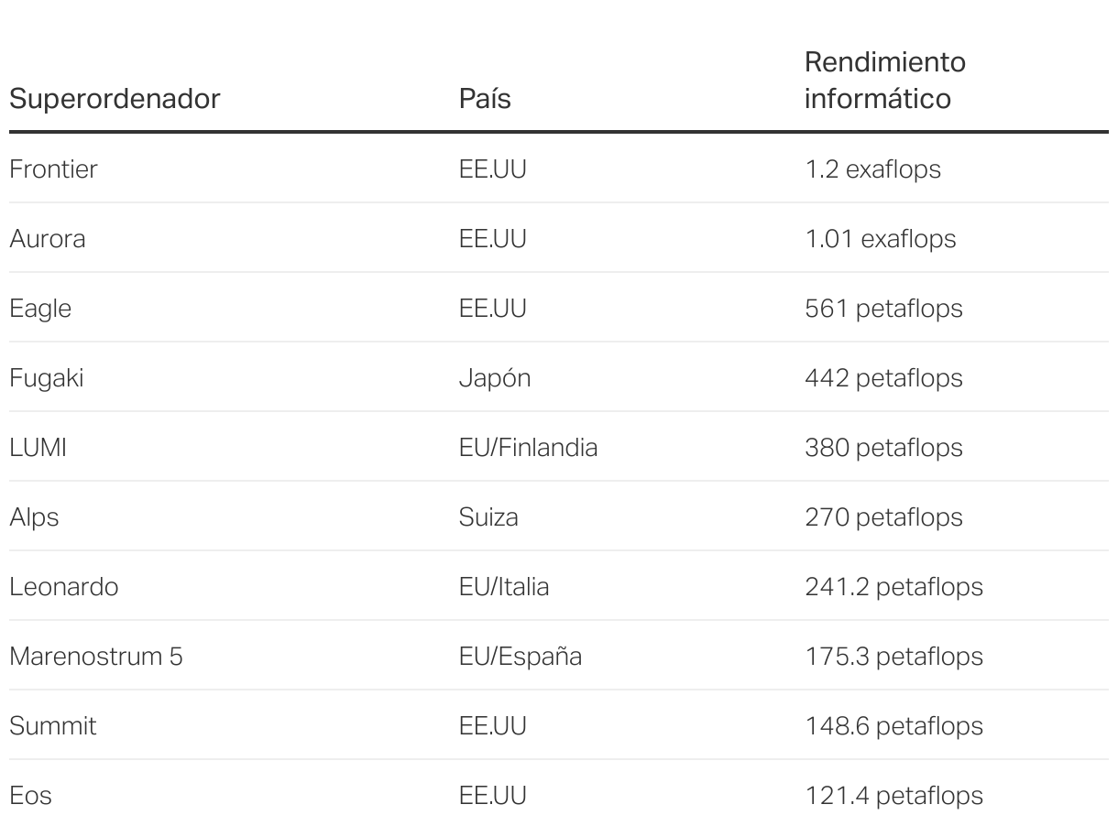Select the Suiza country cell

488,517
